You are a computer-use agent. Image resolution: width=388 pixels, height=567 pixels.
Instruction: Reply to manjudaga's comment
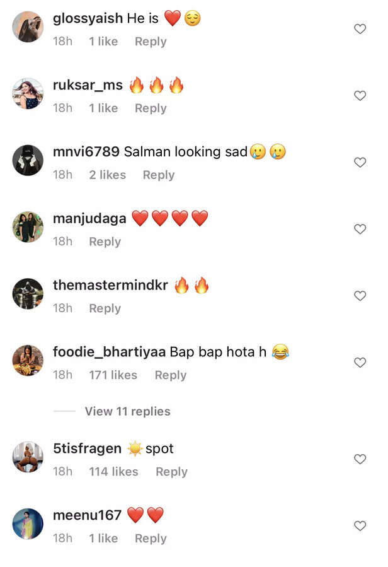(105, 242)
